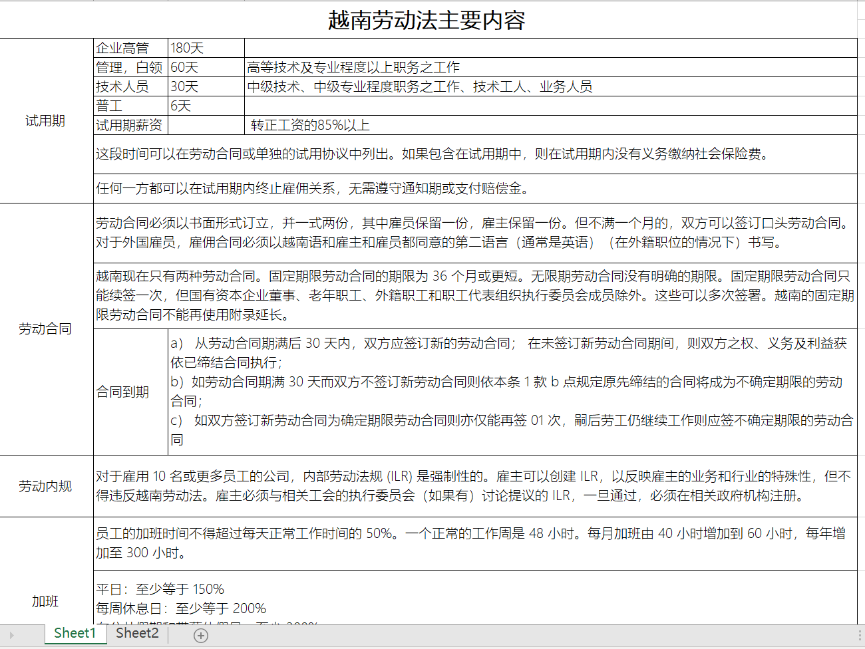
Task: Click the cell with 平日：至少等于 150%
Action: point(475,597)
